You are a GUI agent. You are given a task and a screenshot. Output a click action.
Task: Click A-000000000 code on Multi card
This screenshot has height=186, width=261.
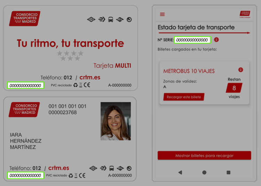click(120, 85)
